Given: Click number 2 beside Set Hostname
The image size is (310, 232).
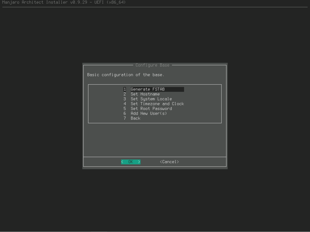Looking at the screenshot, I should click(x=125, y=94).
